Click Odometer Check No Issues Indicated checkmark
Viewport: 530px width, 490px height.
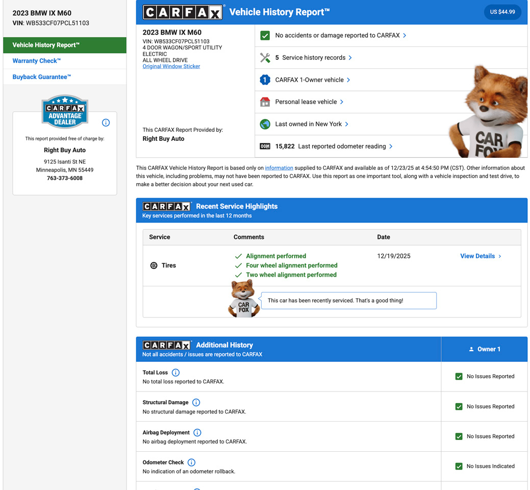click(x=459, y=467)
